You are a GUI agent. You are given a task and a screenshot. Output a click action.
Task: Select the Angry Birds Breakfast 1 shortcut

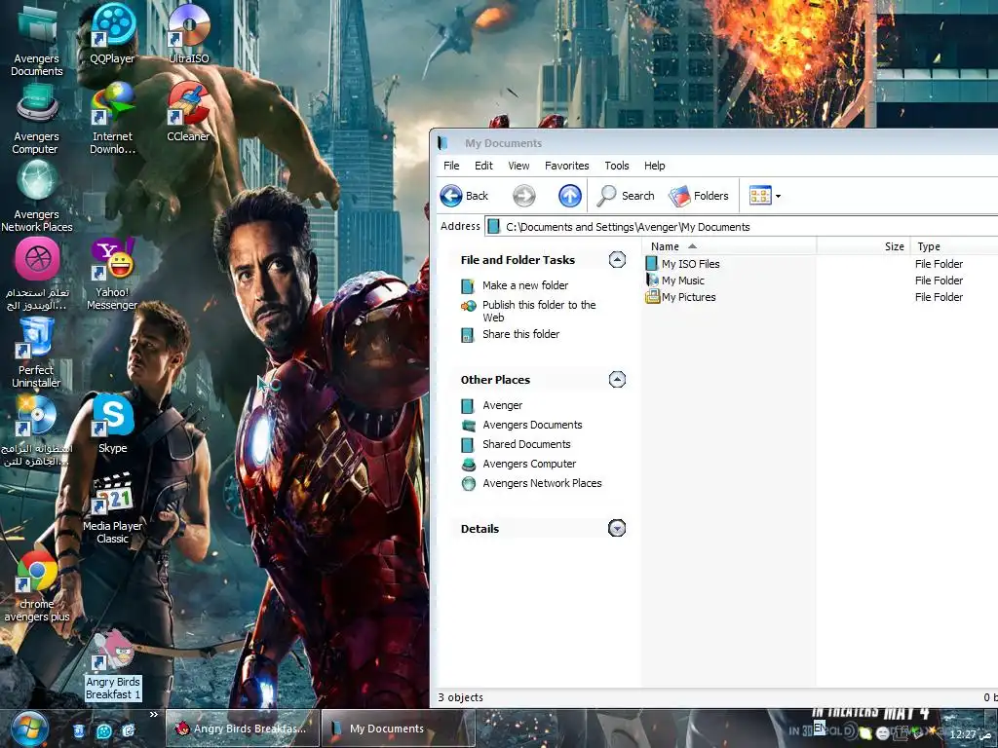(113, 665)
